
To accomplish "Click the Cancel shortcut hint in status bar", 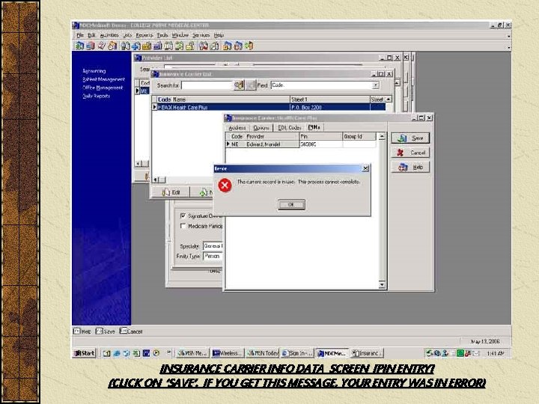I will tap(131, 331).
